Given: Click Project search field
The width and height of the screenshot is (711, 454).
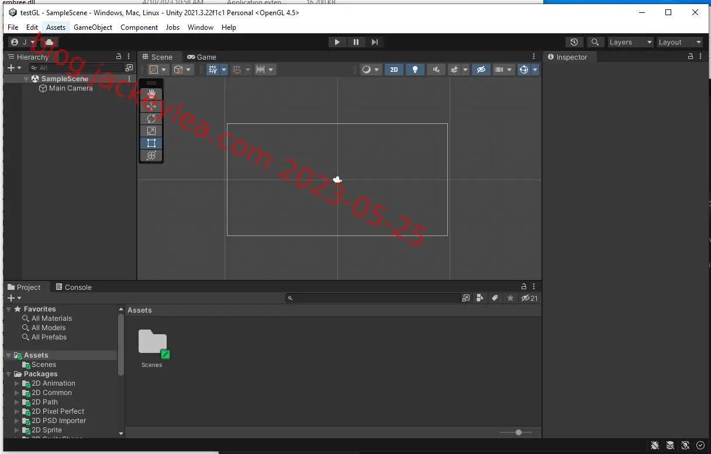Looking at the screenshot, I should point(373,298).
